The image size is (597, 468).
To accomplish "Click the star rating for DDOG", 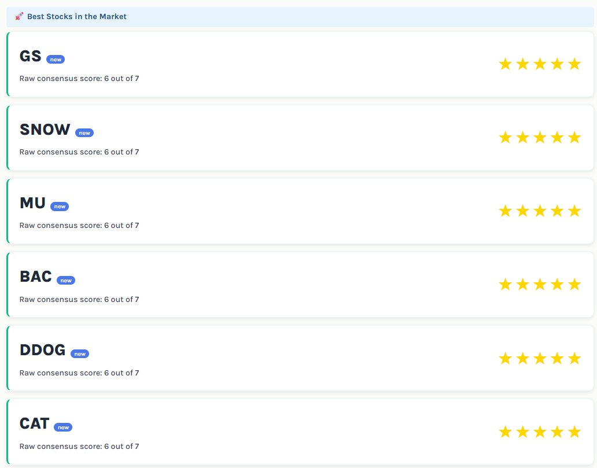I will click(540, 358).
